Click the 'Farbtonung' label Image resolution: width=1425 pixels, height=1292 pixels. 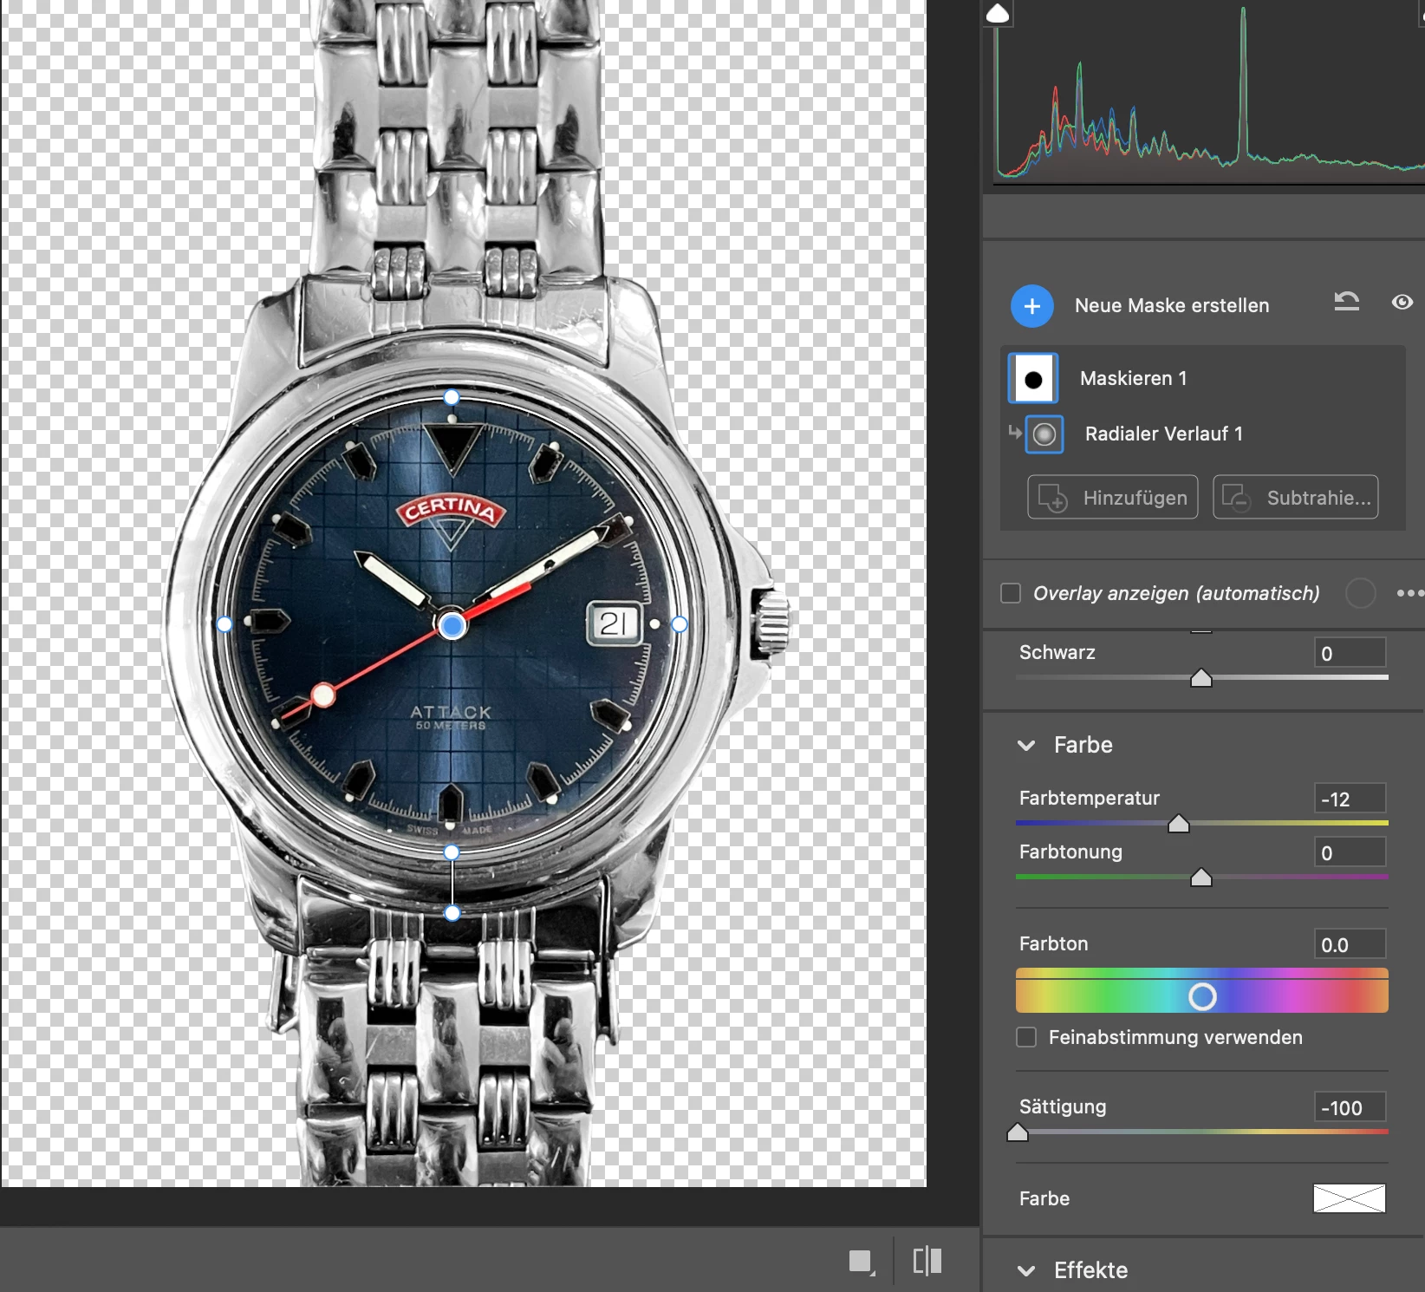point(1070,852)
